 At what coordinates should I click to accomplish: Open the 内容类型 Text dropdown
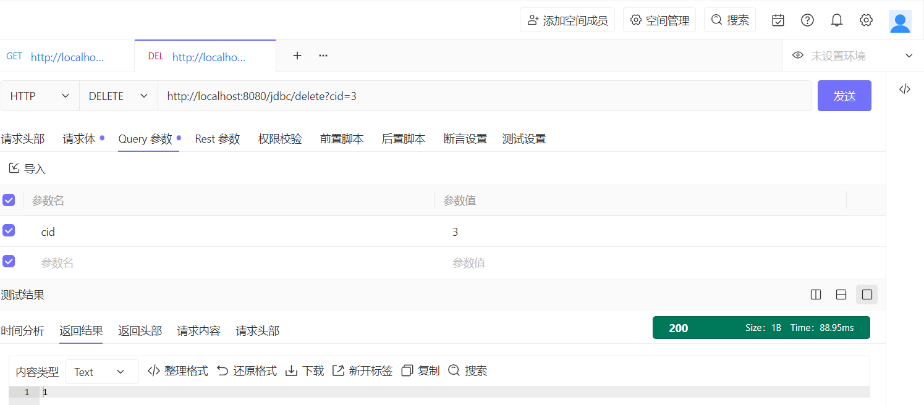[x=101, y=372]
